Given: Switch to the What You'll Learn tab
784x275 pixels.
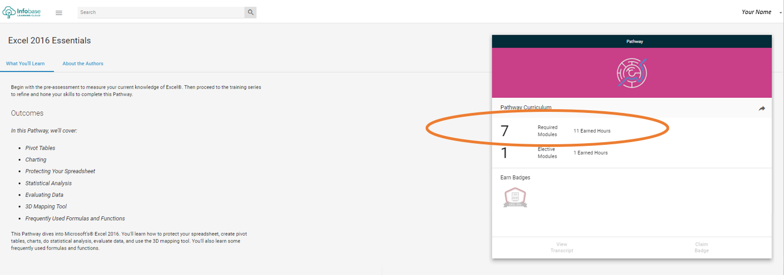Looking at the screenshot, I should pyautogui.click(x=25, y=64).
